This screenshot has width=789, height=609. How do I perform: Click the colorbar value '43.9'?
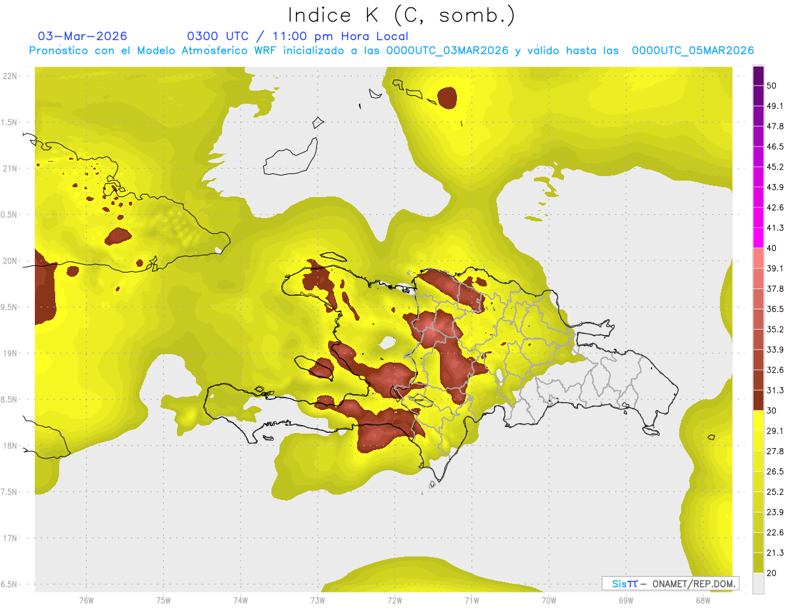[775, 187]
